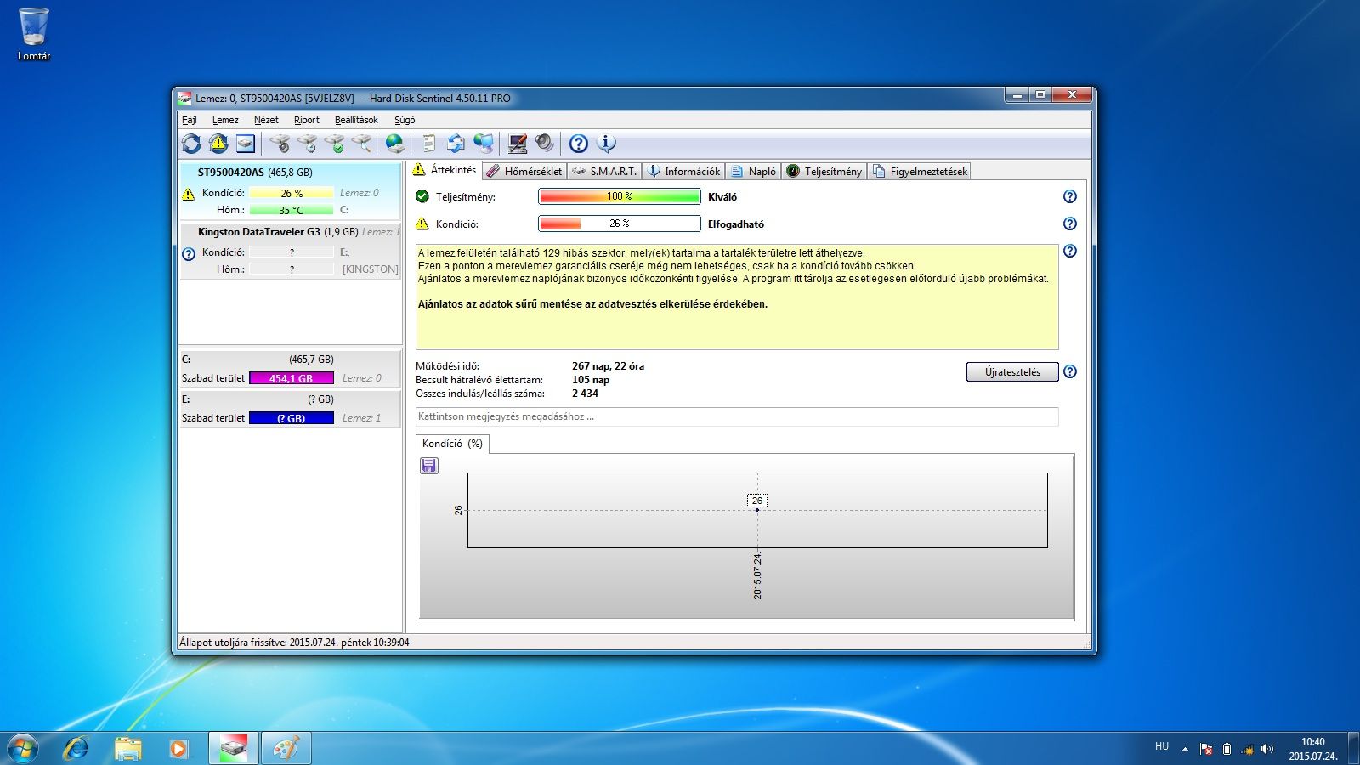Click the E: free space (? GB) bar
Image resolution: width=1360 pixels, height=765 pixels.
(292, 418)
